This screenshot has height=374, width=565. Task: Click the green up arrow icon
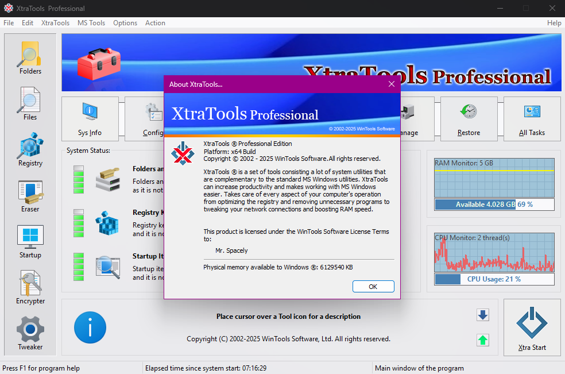pyautogui.click(x=483, y=340)
